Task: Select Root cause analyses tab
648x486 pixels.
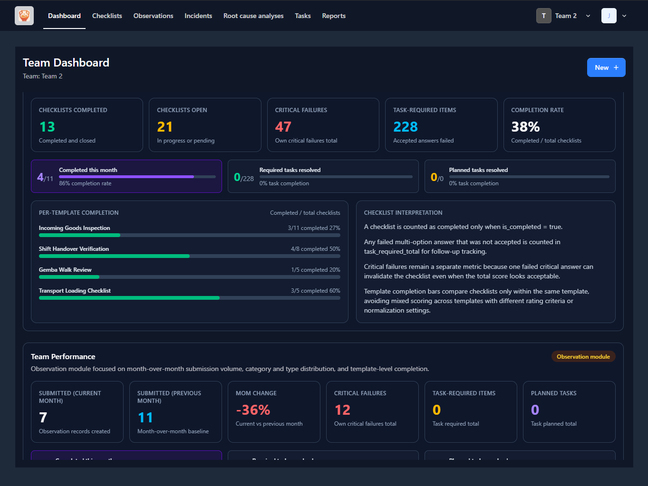Action: tap(253, 16)
